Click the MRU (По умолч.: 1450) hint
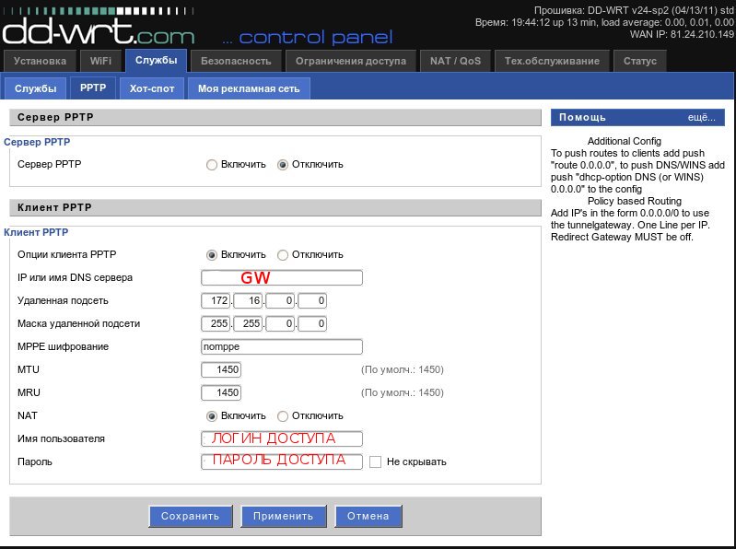 click(x=403, y=392)
